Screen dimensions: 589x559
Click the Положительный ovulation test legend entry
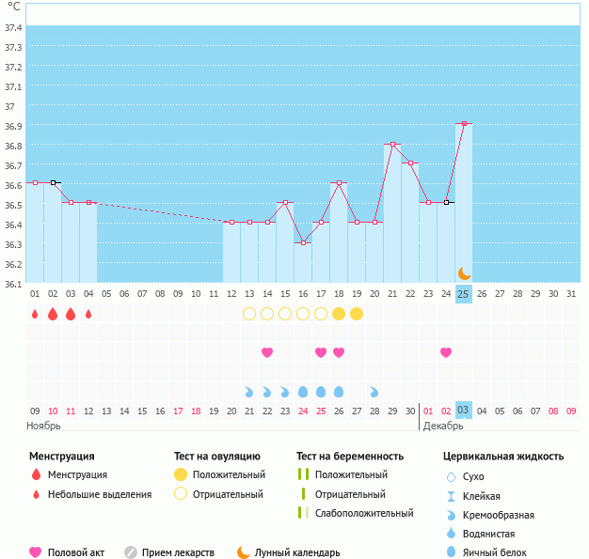(229, 474)
